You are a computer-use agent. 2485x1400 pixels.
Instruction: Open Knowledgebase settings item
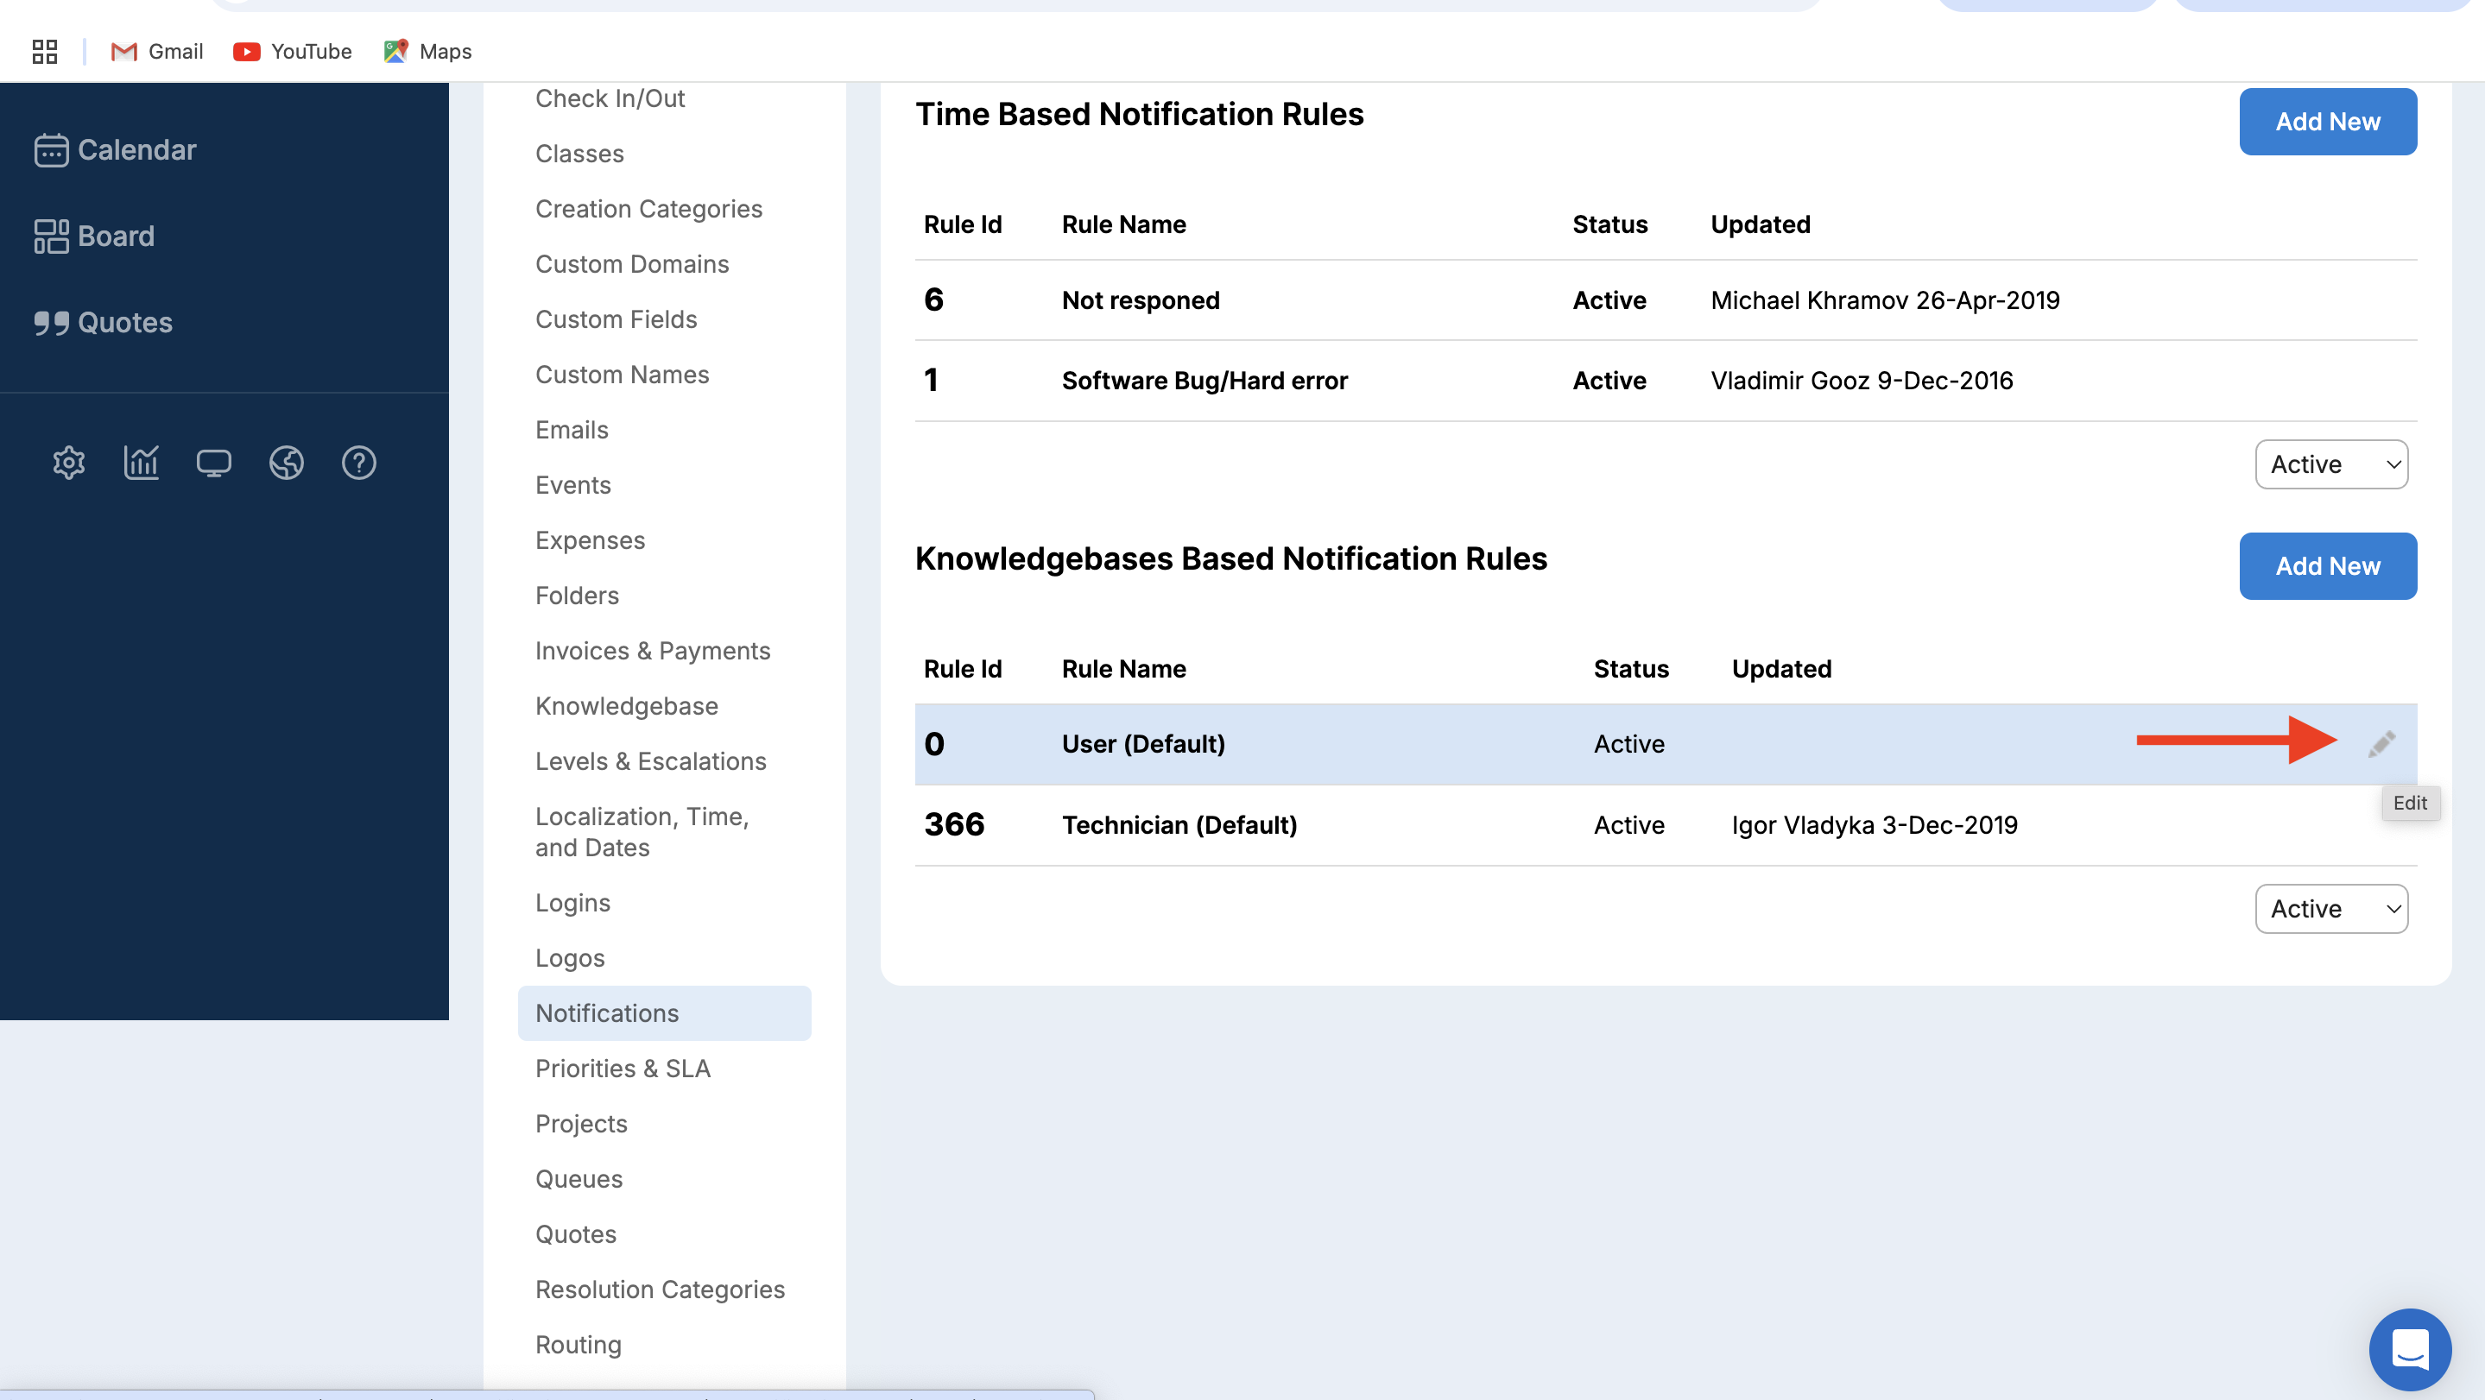click(626, 706)
